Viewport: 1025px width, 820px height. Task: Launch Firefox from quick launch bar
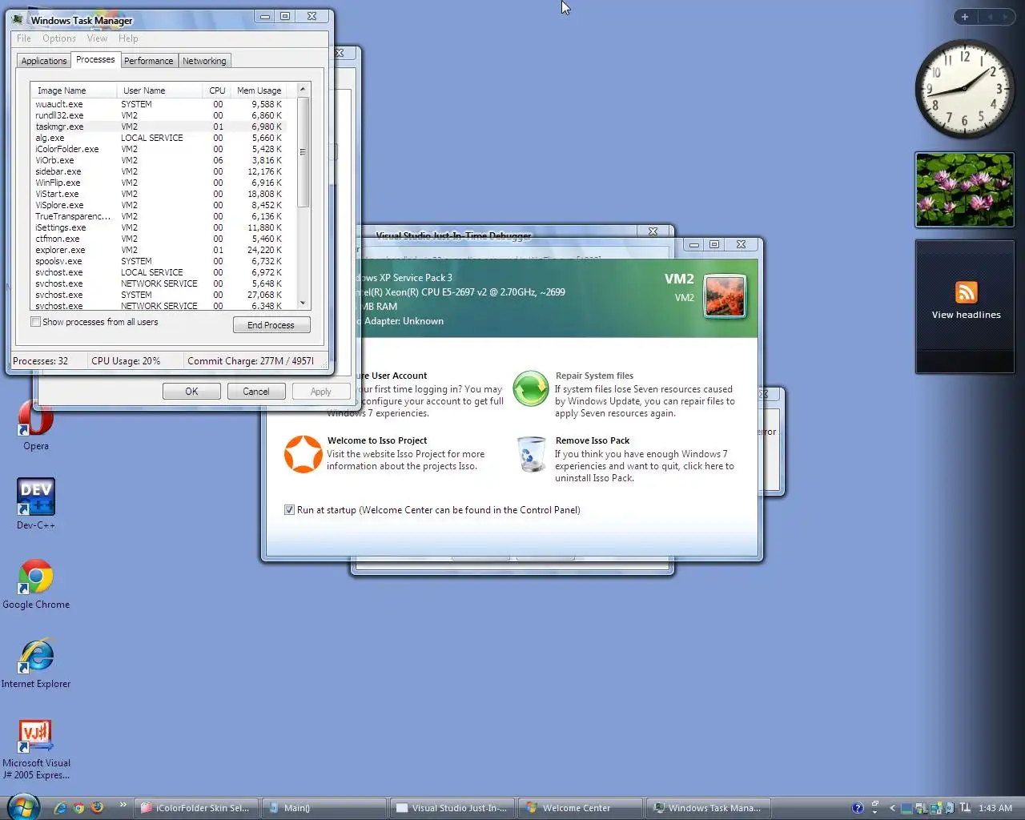click(x=97, y=808)
